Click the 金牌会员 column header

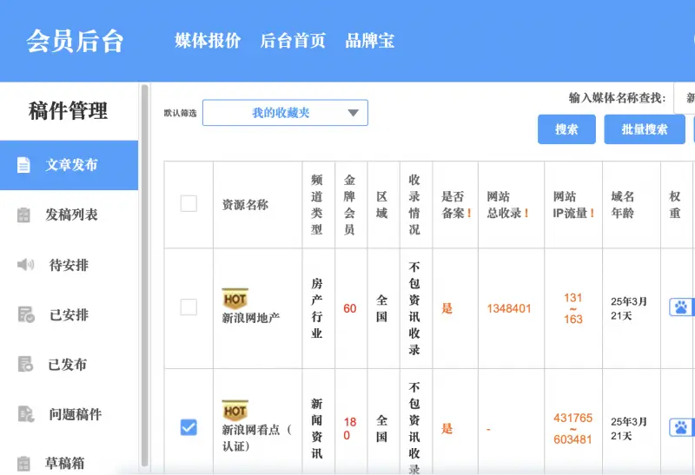pos(349,205)
